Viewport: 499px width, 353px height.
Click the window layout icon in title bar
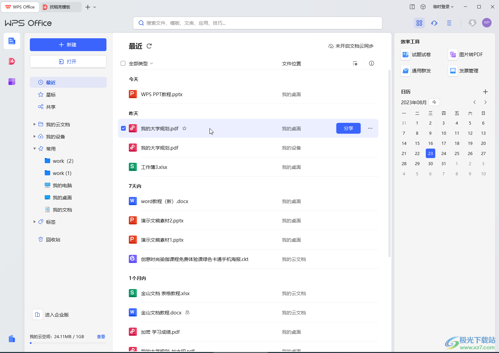[x=412, y=7]
